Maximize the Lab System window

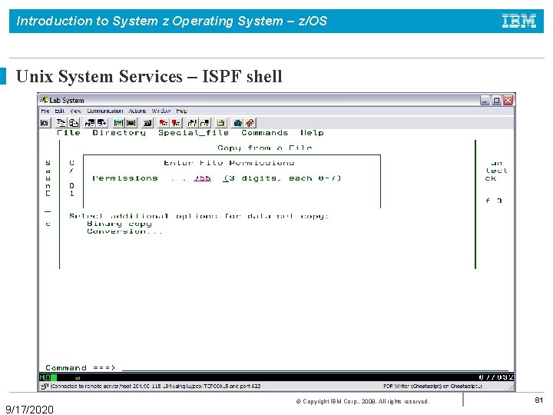pos(496,100)
